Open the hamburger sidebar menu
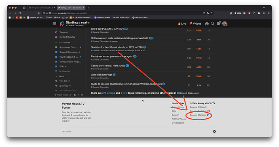Image resolution: width=279 pixels, height=147 pixels. [x=55, y=24]
